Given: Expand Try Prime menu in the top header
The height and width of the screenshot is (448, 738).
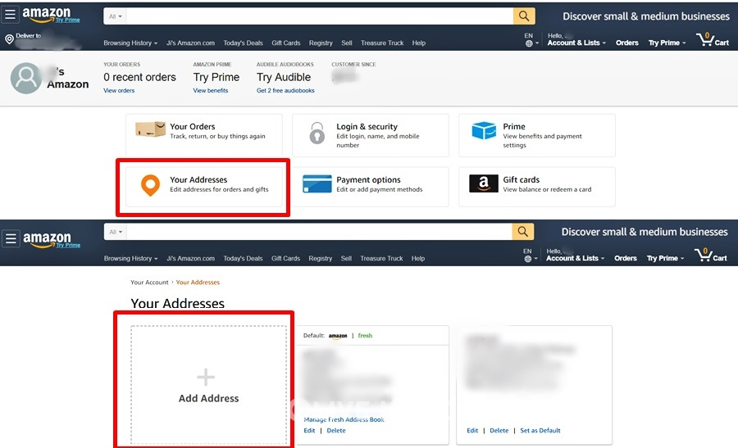Looking at the screenshot, I should 667,43.
